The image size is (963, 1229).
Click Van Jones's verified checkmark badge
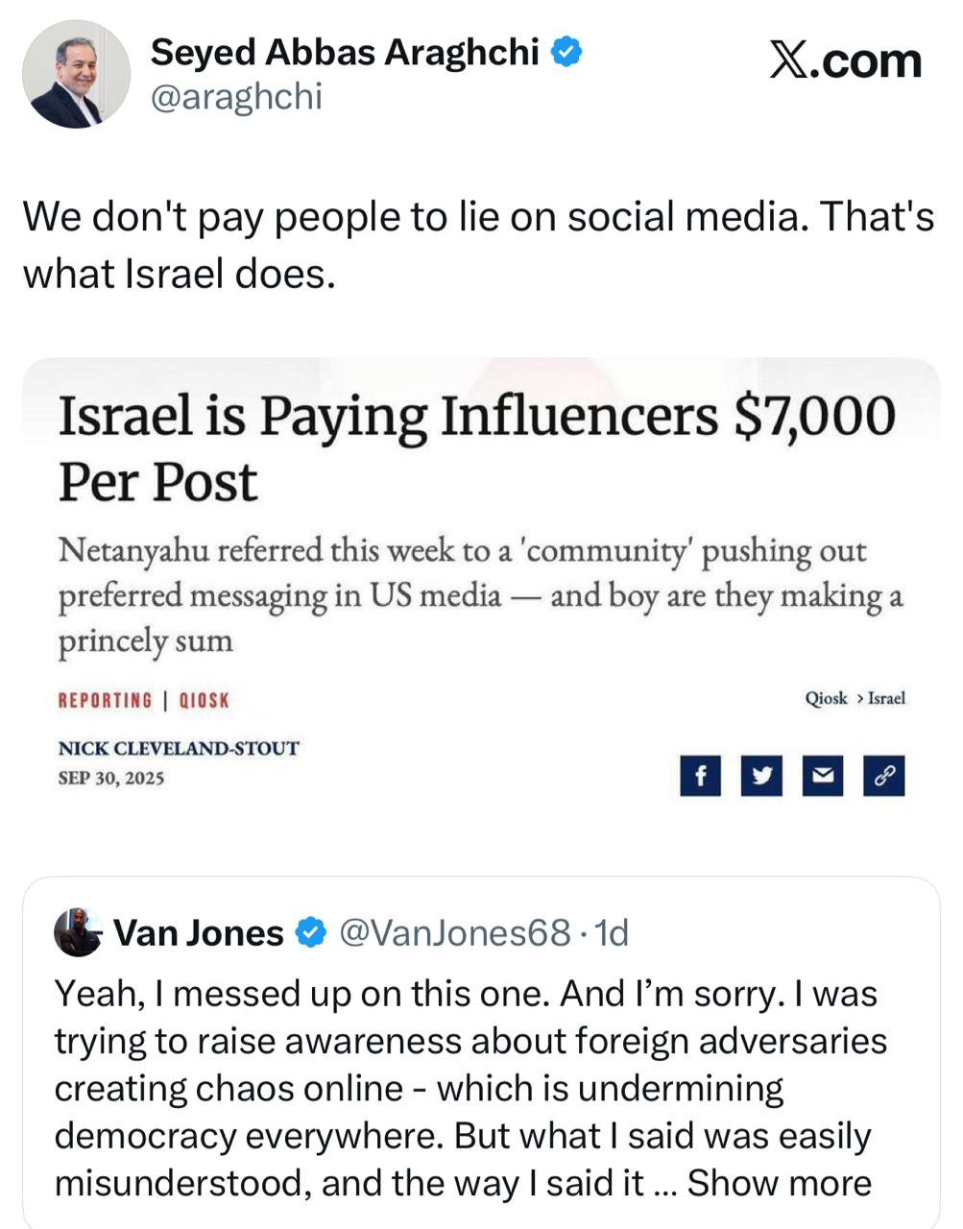(309, 932)
